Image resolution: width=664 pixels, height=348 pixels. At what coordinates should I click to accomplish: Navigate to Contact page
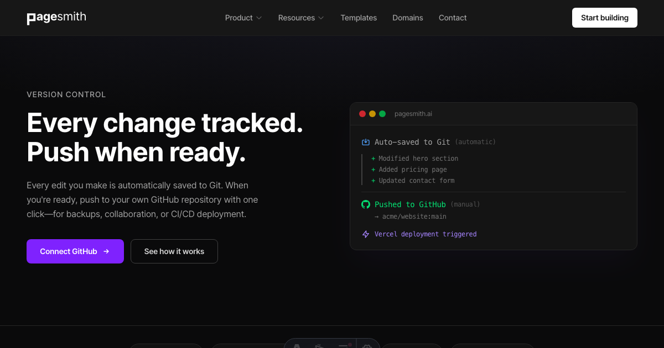pyautogui.click(x=453, y=18)
